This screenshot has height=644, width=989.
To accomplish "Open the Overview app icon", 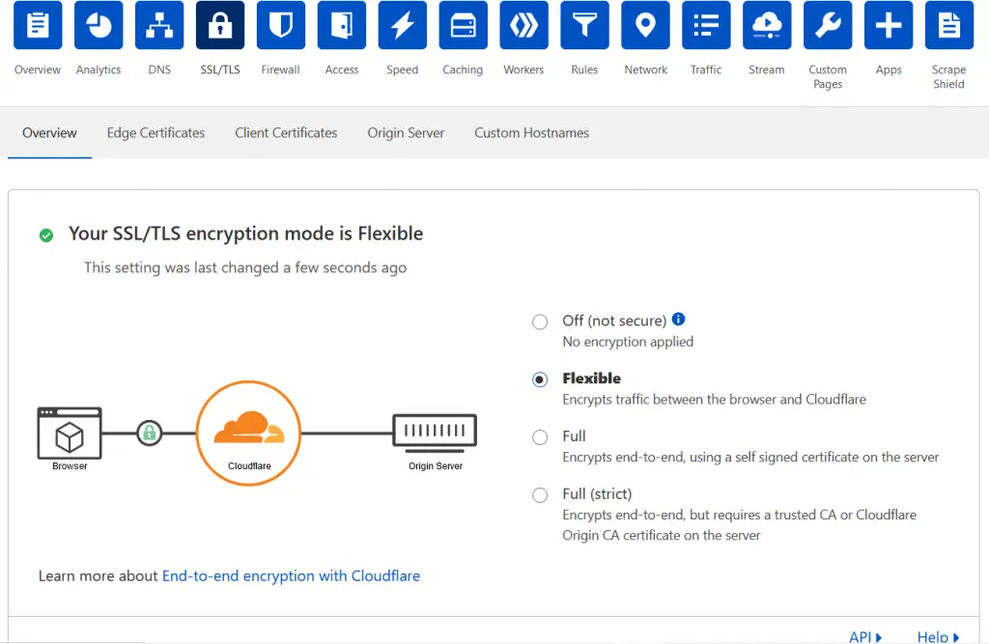I will 38,25.
